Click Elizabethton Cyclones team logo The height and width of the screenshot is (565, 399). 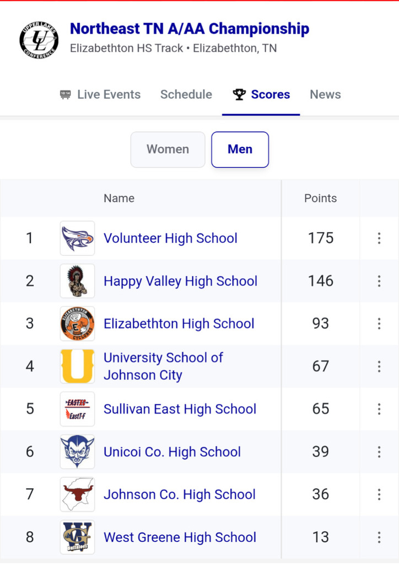tap(77, 324)
